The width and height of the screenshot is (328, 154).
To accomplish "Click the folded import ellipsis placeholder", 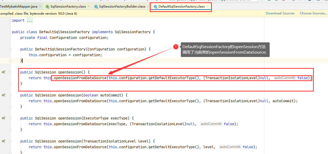I will (x=29, y=21).
